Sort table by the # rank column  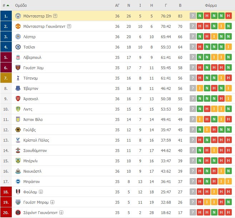[6, 5]
